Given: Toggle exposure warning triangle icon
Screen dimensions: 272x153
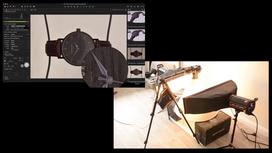Looking at the screenshot, I should (x=135, y=7).
